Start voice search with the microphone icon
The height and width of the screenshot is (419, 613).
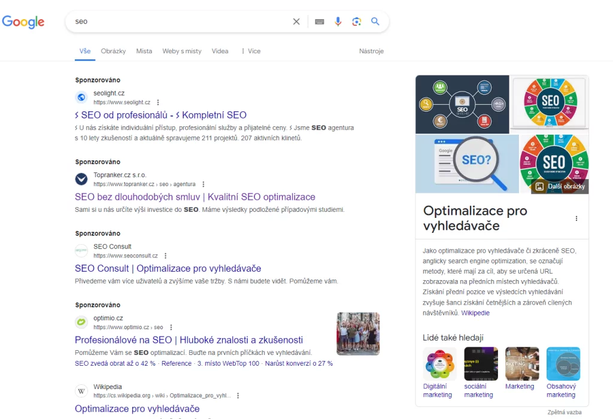pos(338,22)
